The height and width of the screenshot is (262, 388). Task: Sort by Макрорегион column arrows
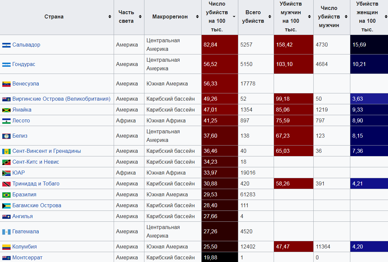pyautogui.click(x=197, y=17)
